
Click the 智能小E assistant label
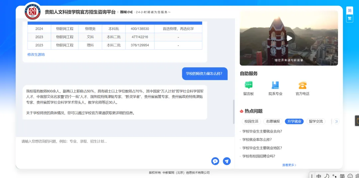tap(127, 12)
